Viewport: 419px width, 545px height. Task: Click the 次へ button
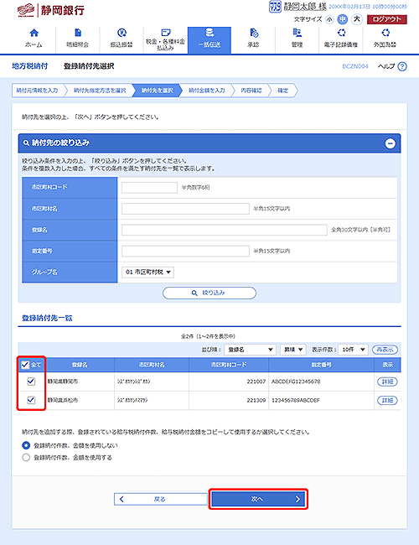tap(258, 499)
